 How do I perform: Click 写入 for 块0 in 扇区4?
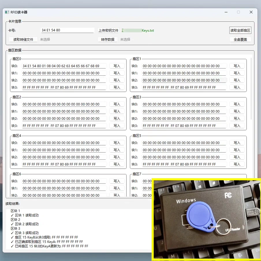pos(117,143)
